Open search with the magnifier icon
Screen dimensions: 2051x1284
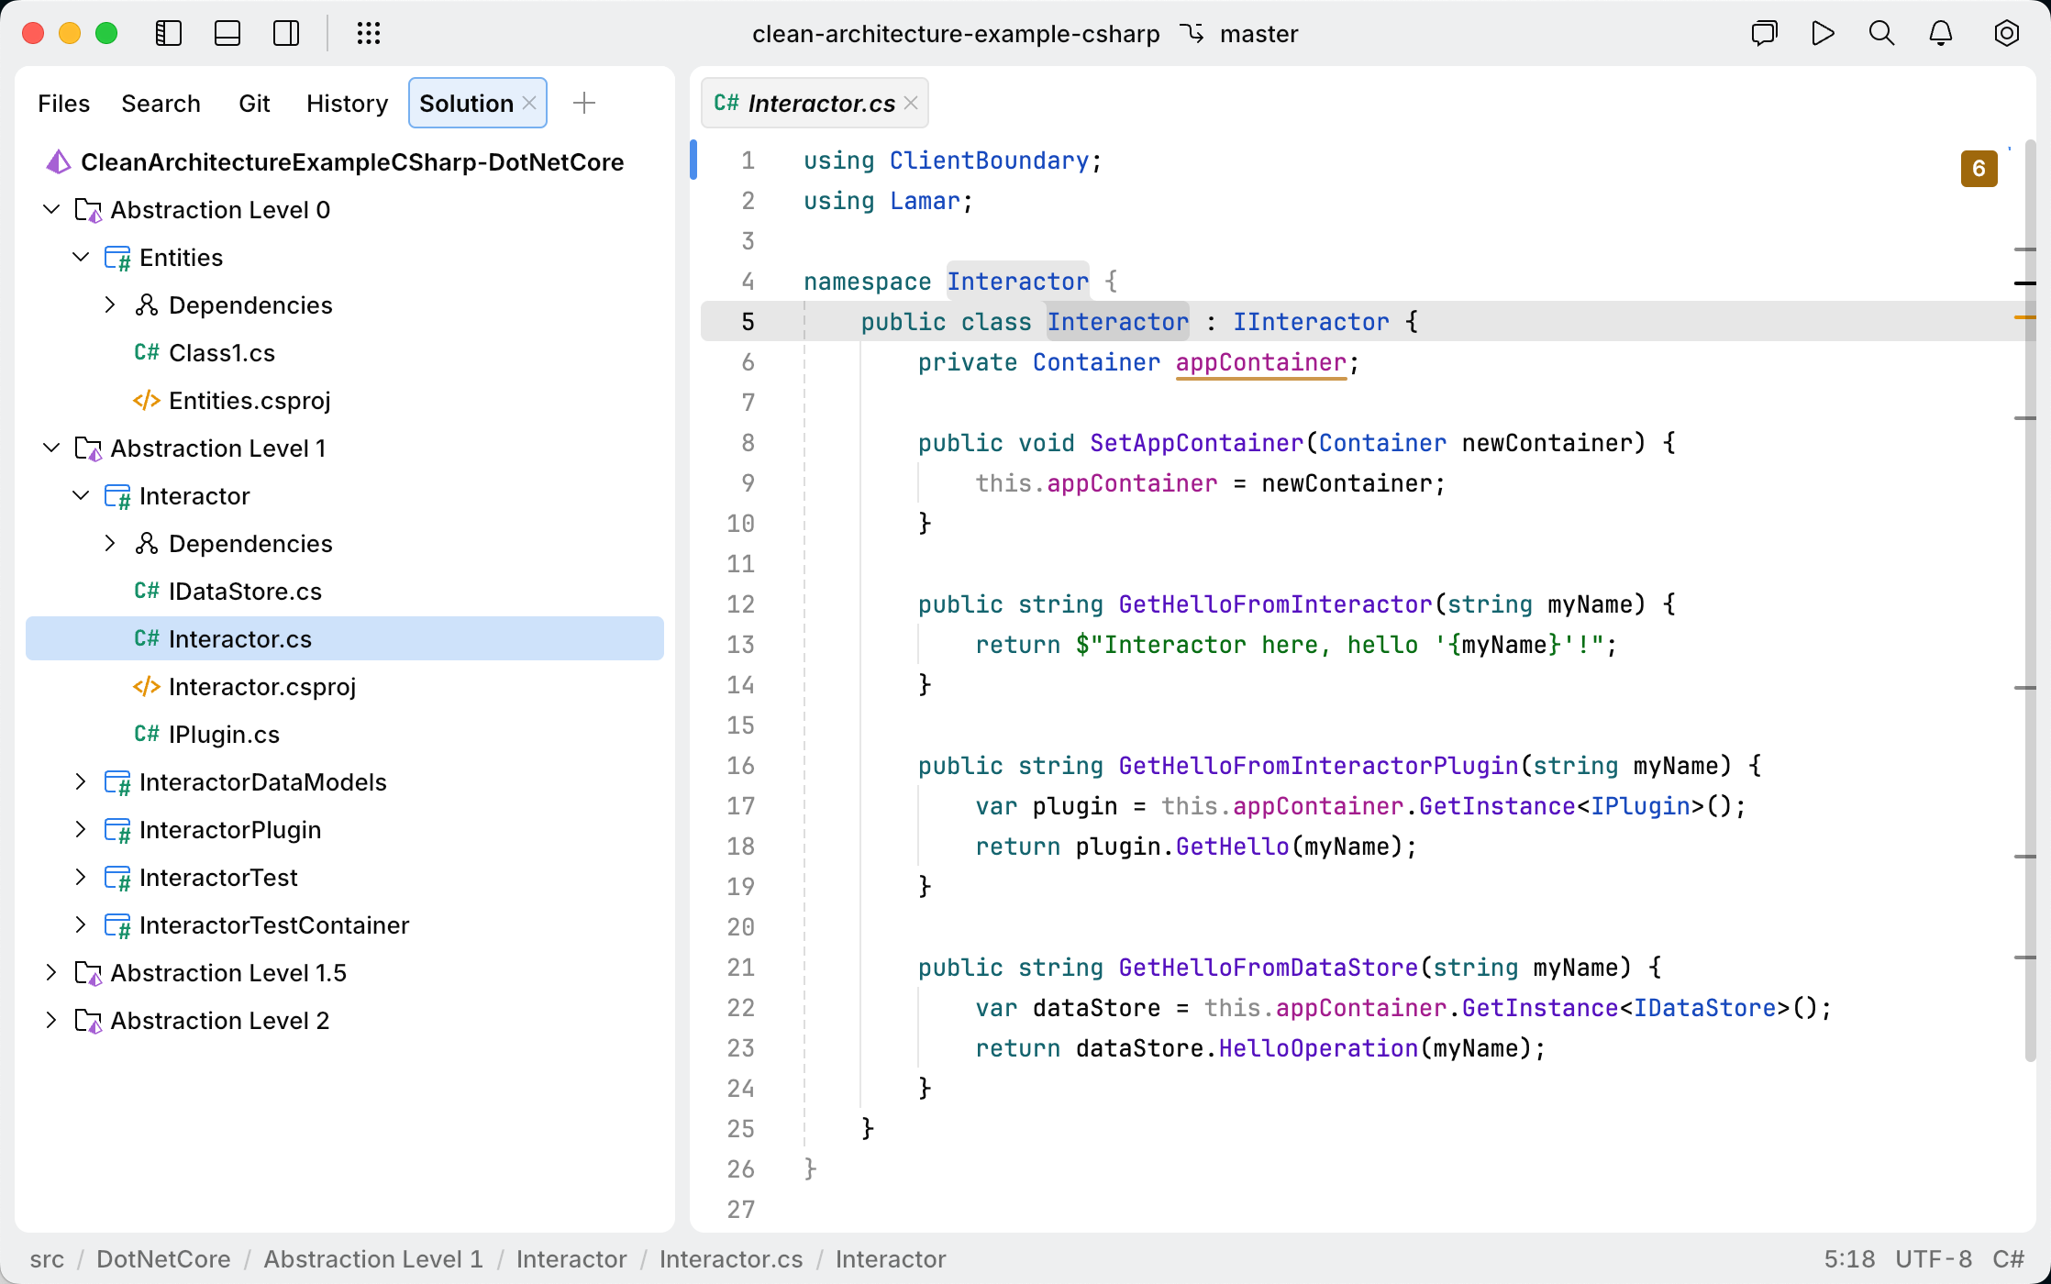[1880, 33]
